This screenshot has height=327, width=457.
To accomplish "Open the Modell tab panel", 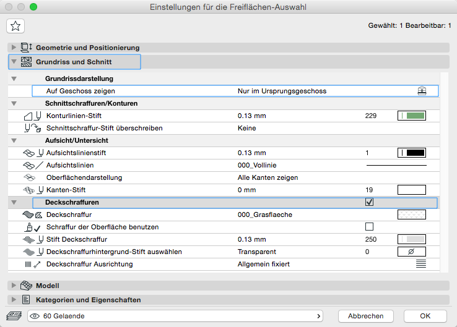I will pyautogui.click(x=48, y=286).
